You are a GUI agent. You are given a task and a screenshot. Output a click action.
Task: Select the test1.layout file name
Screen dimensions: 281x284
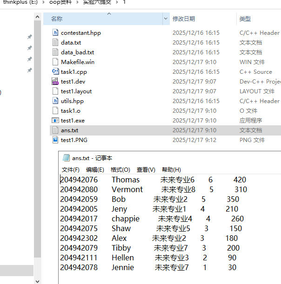pos(76,91)
